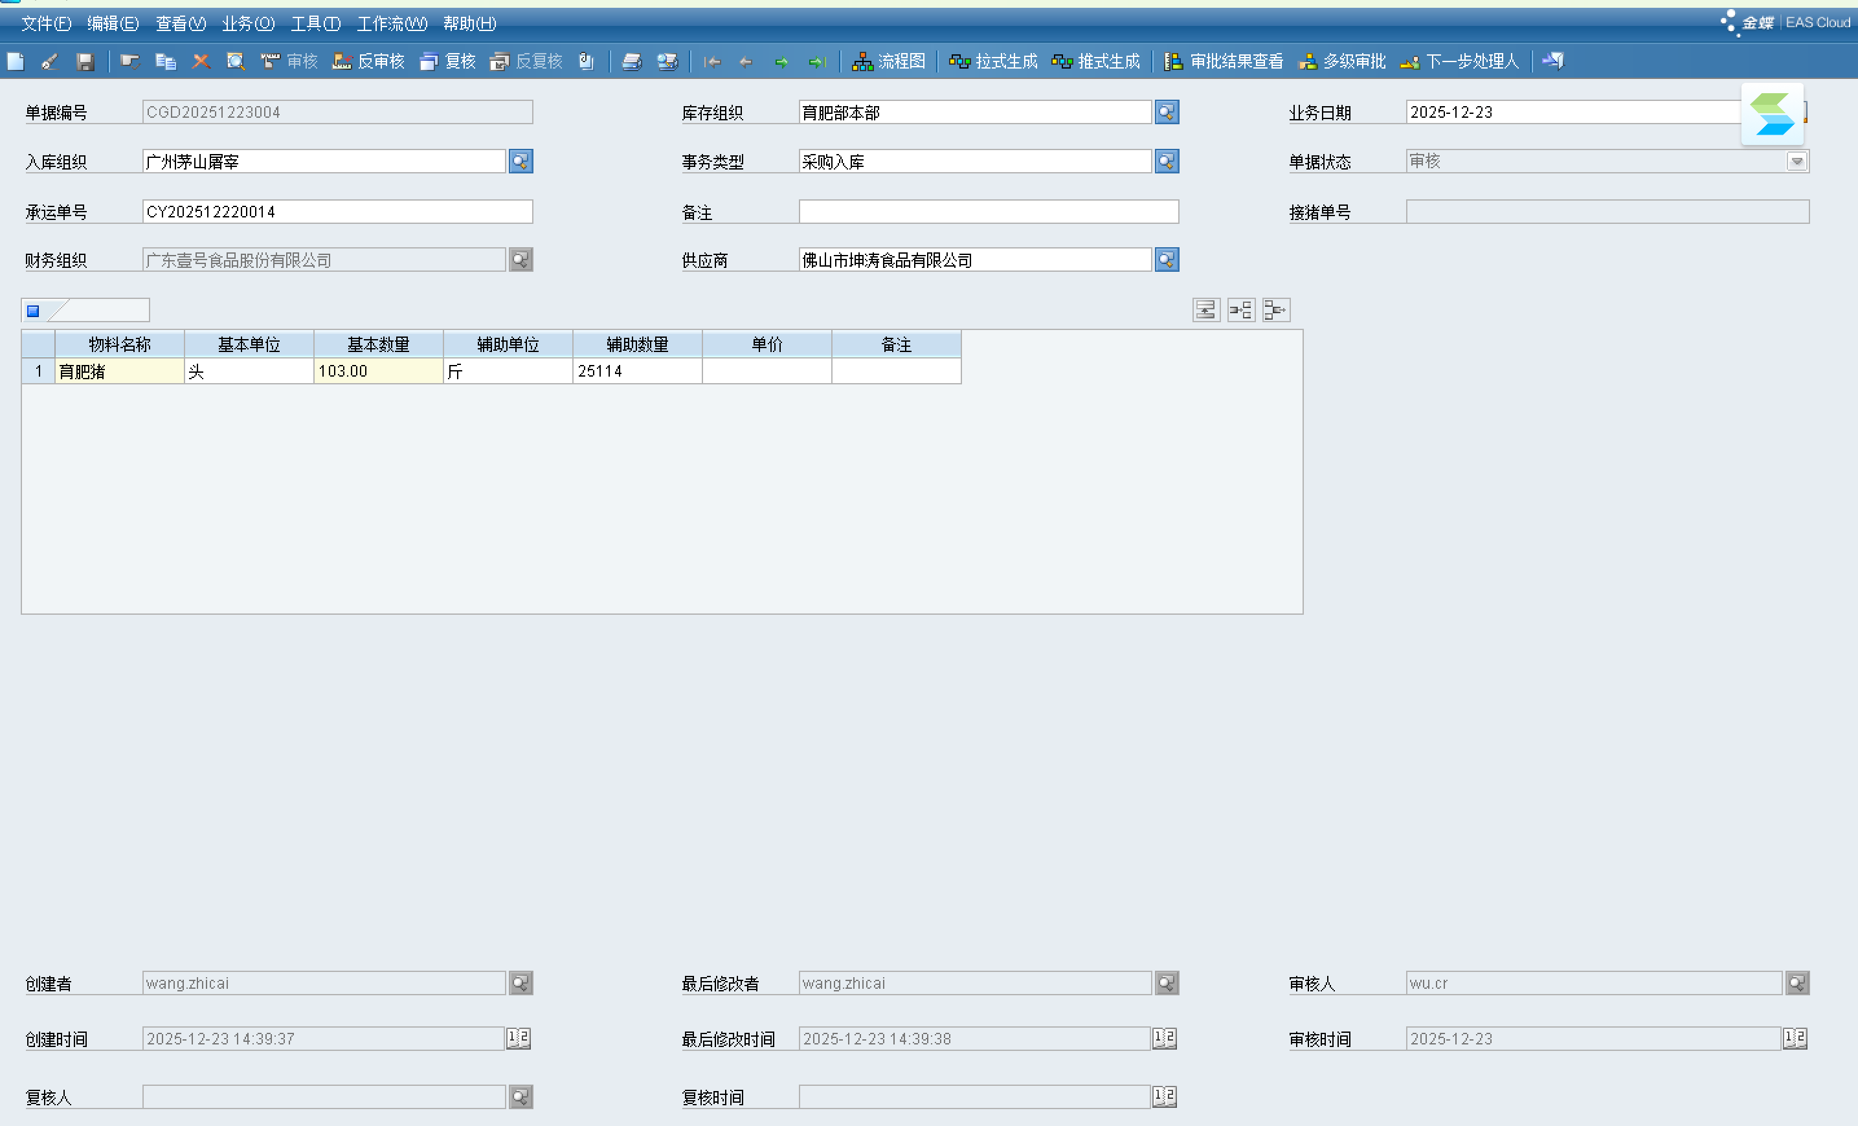Click the save disk icon
This screenshot has height=1126, width=1858.
pyautogui.click(x=85, y=61)
